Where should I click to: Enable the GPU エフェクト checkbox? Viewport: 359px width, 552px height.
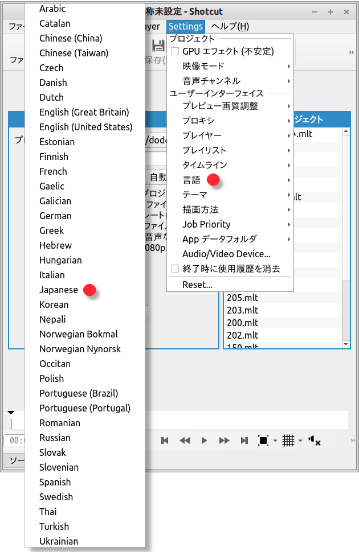point(176,51)
